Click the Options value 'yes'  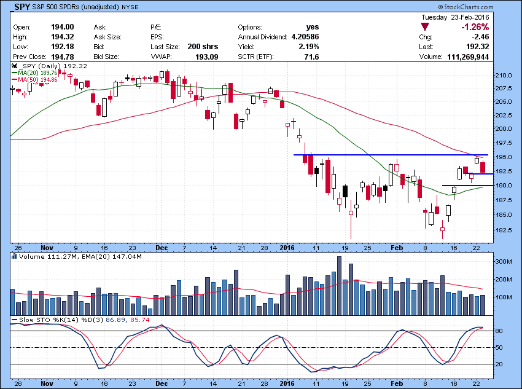(313, 27)
